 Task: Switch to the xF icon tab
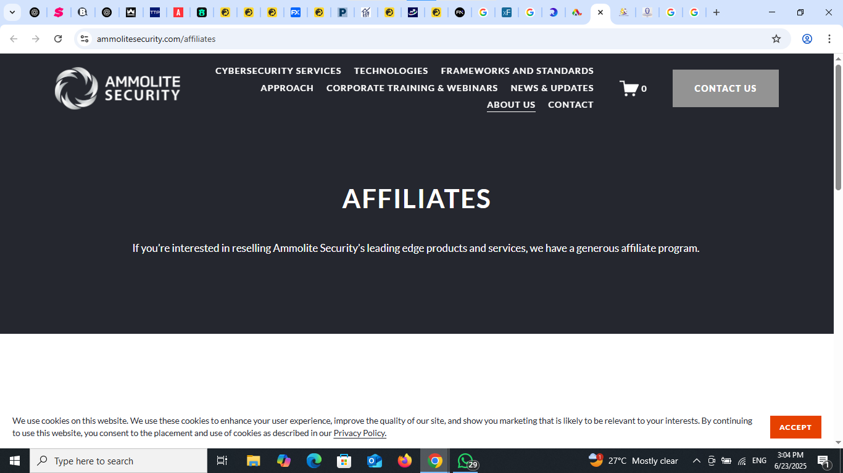pyautogui.click(x=507, y=12)
